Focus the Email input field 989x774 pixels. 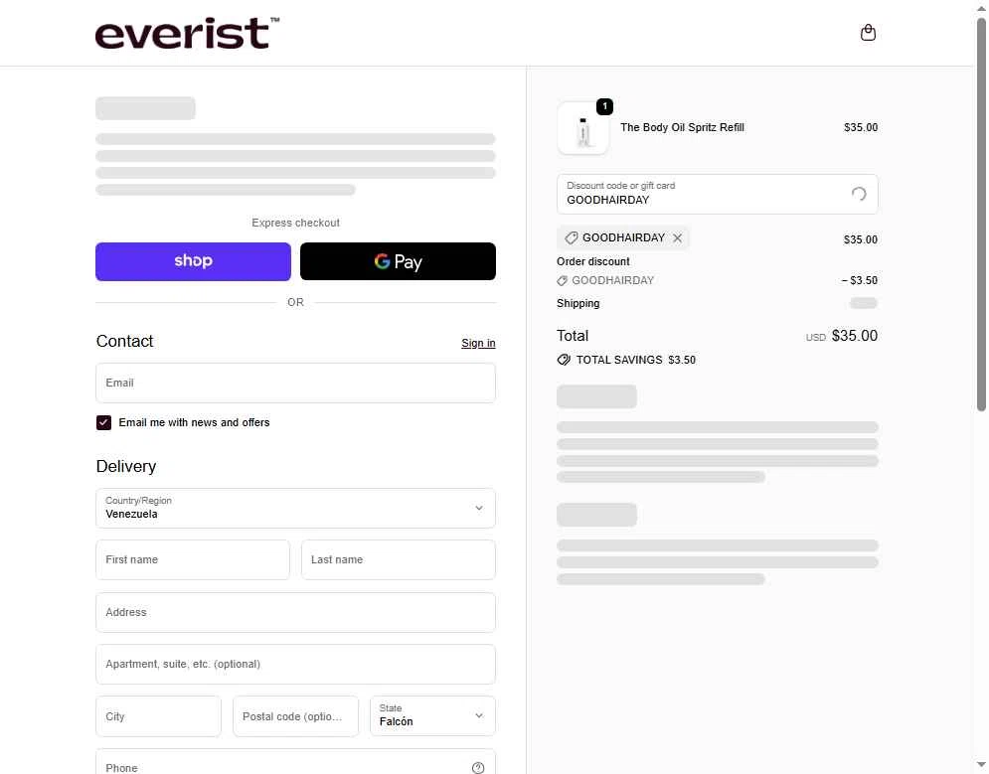point(295,384)
